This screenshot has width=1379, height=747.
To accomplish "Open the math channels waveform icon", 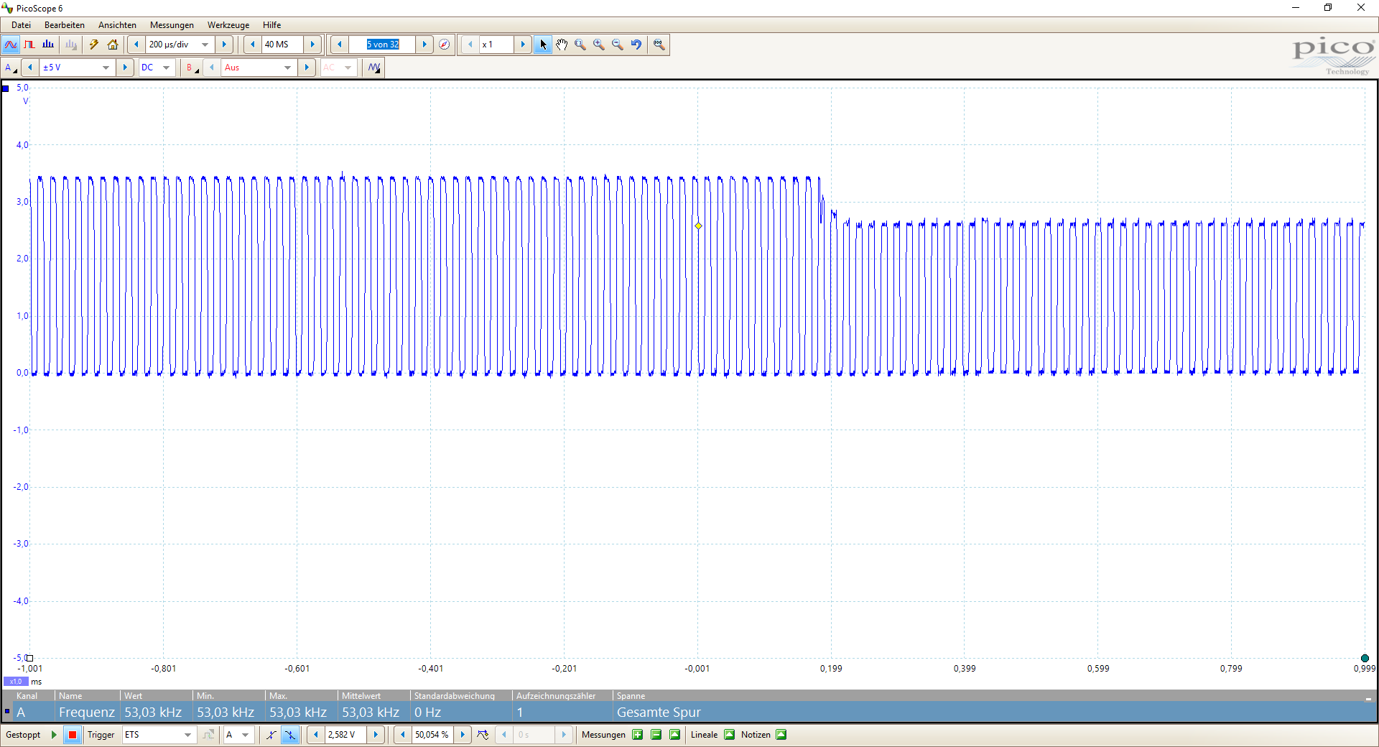I will point(374,68).
